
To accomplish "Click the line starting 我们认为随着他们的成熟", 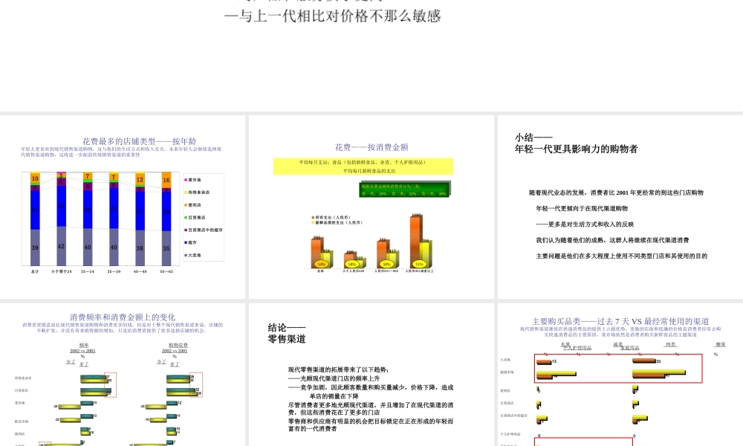I will [612, 240].
